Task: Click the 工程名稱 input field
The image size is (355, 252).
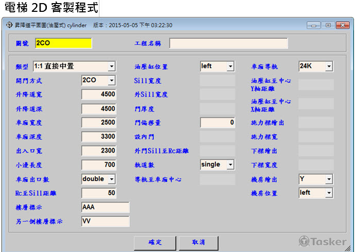Action: click(x=228, y=43)
